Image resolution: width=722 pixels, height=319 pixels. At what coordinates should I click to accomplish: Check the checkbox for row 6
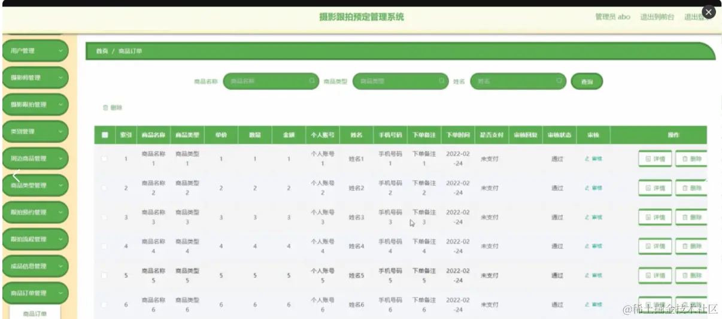pos(105,305)
